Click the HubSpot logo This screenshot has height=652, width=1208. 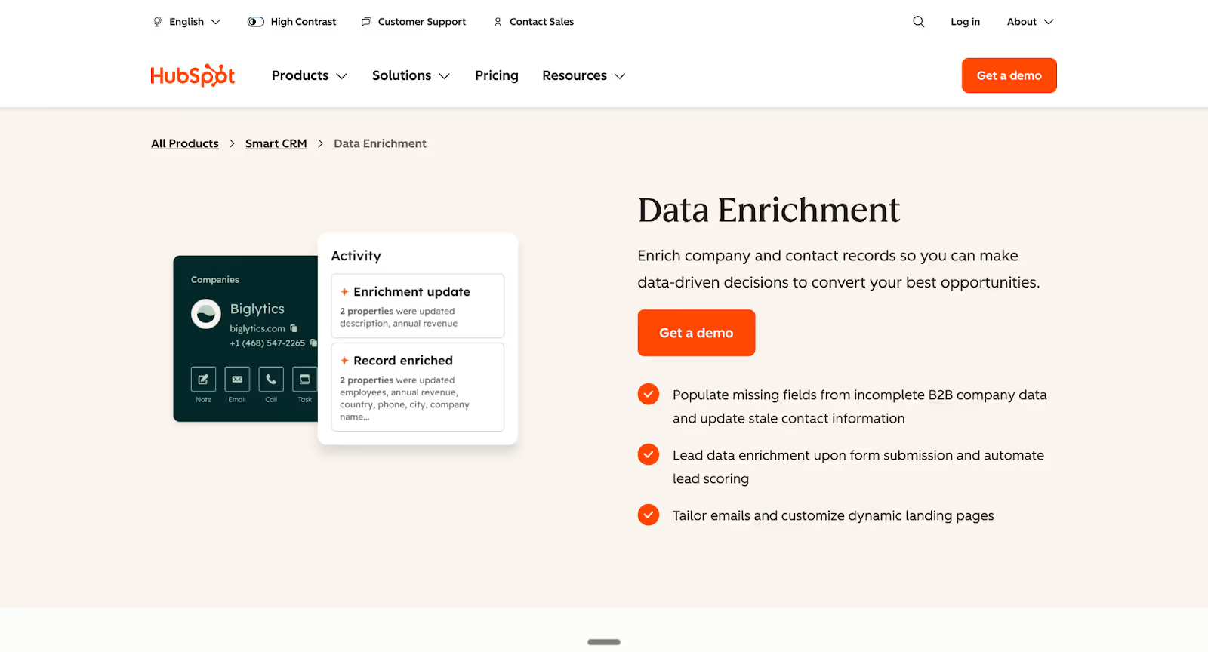(x=193, y=75)
